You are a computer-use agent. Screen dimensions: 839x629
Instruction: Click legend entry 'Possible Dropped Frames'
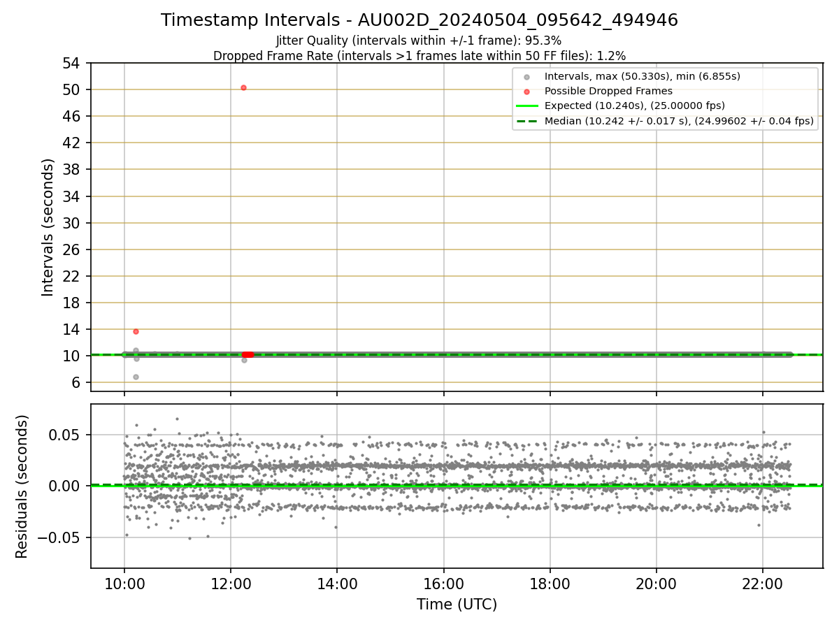click(x=608, y=91)
